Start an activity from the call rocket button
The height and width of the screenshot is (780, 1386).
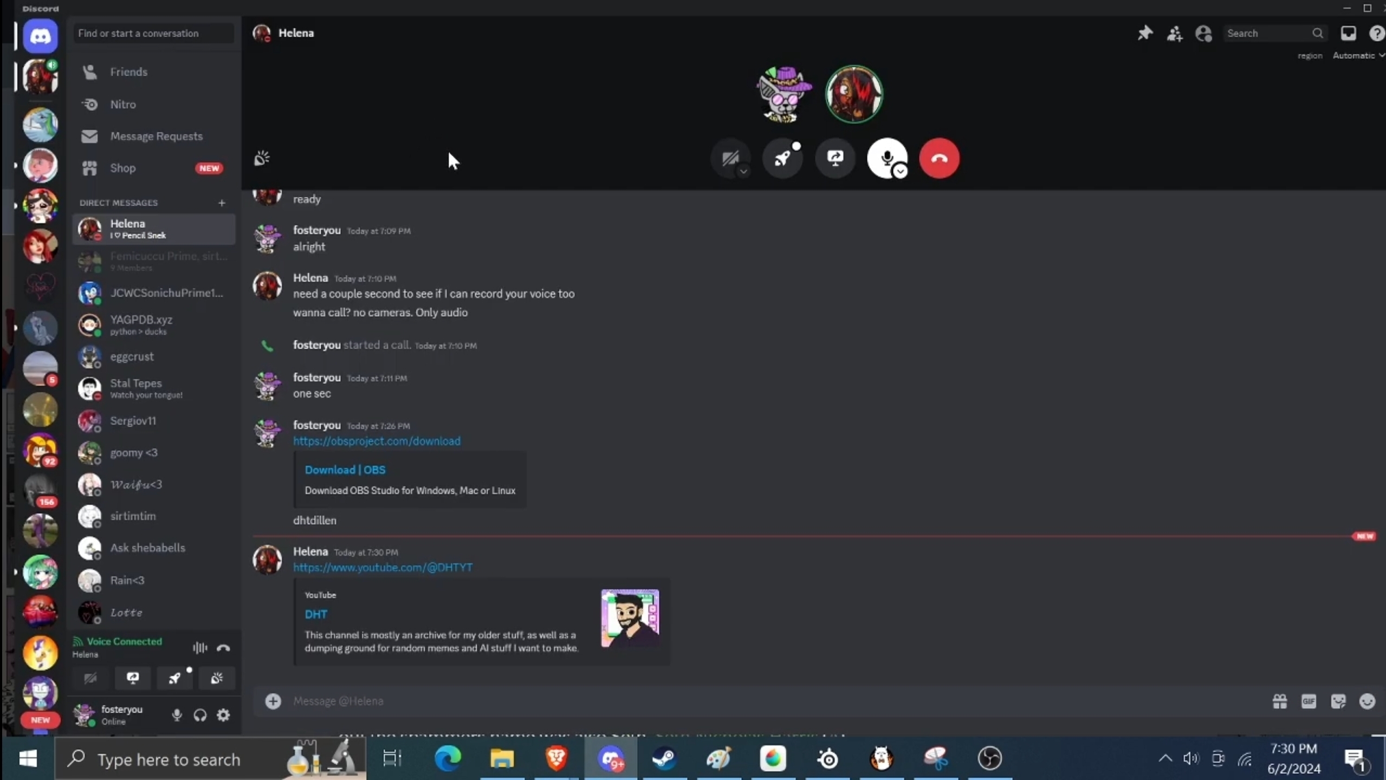point(782,158)
